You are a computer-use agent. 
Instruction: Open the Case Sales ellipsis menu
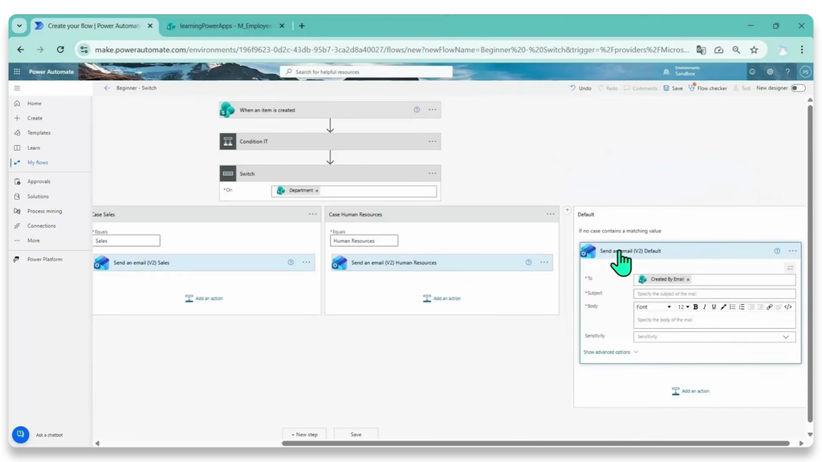tap(312, 214)
